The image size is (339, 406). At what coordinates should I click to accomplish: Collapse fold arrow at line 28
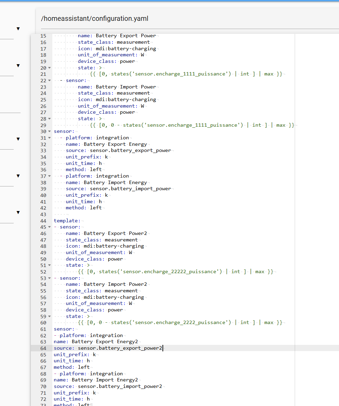[x=49, y=118]
